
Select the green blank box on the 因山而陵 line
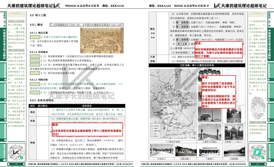[x=35, y=61]
